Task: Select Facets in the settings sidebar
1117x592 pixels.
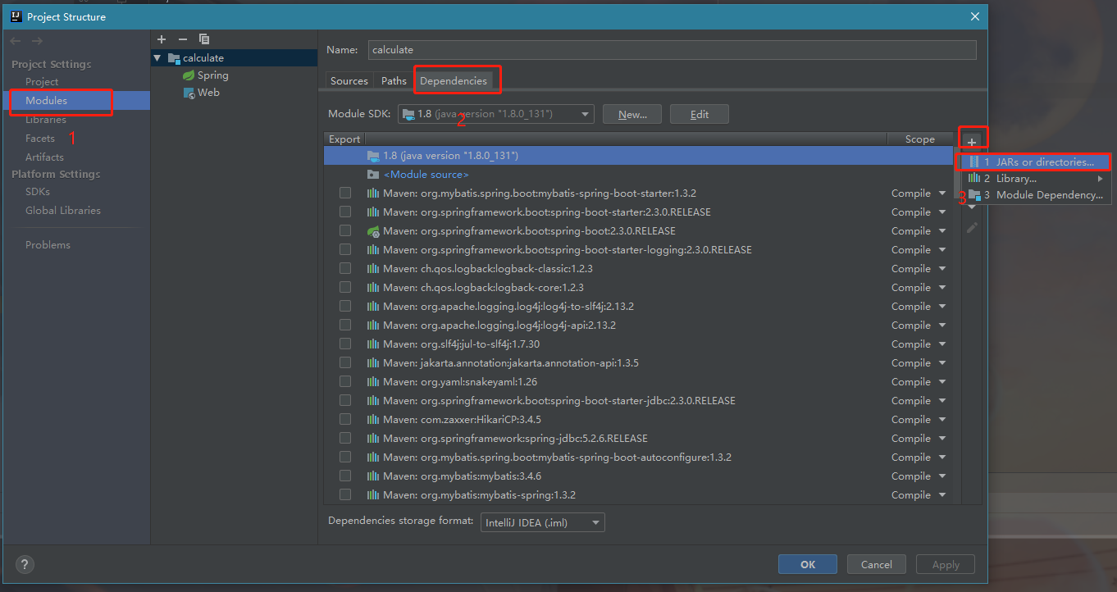Action: click(40, 139)
